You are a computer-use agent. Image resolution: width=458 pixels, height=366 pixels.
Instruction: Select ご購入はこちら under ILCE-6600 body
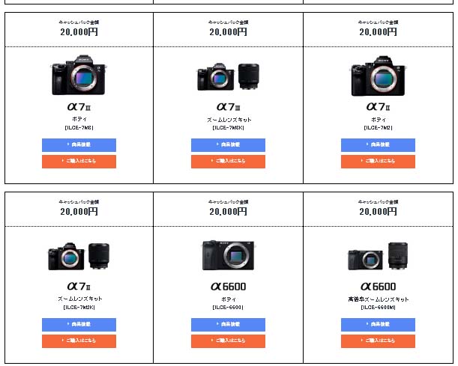tap(228, 341)
